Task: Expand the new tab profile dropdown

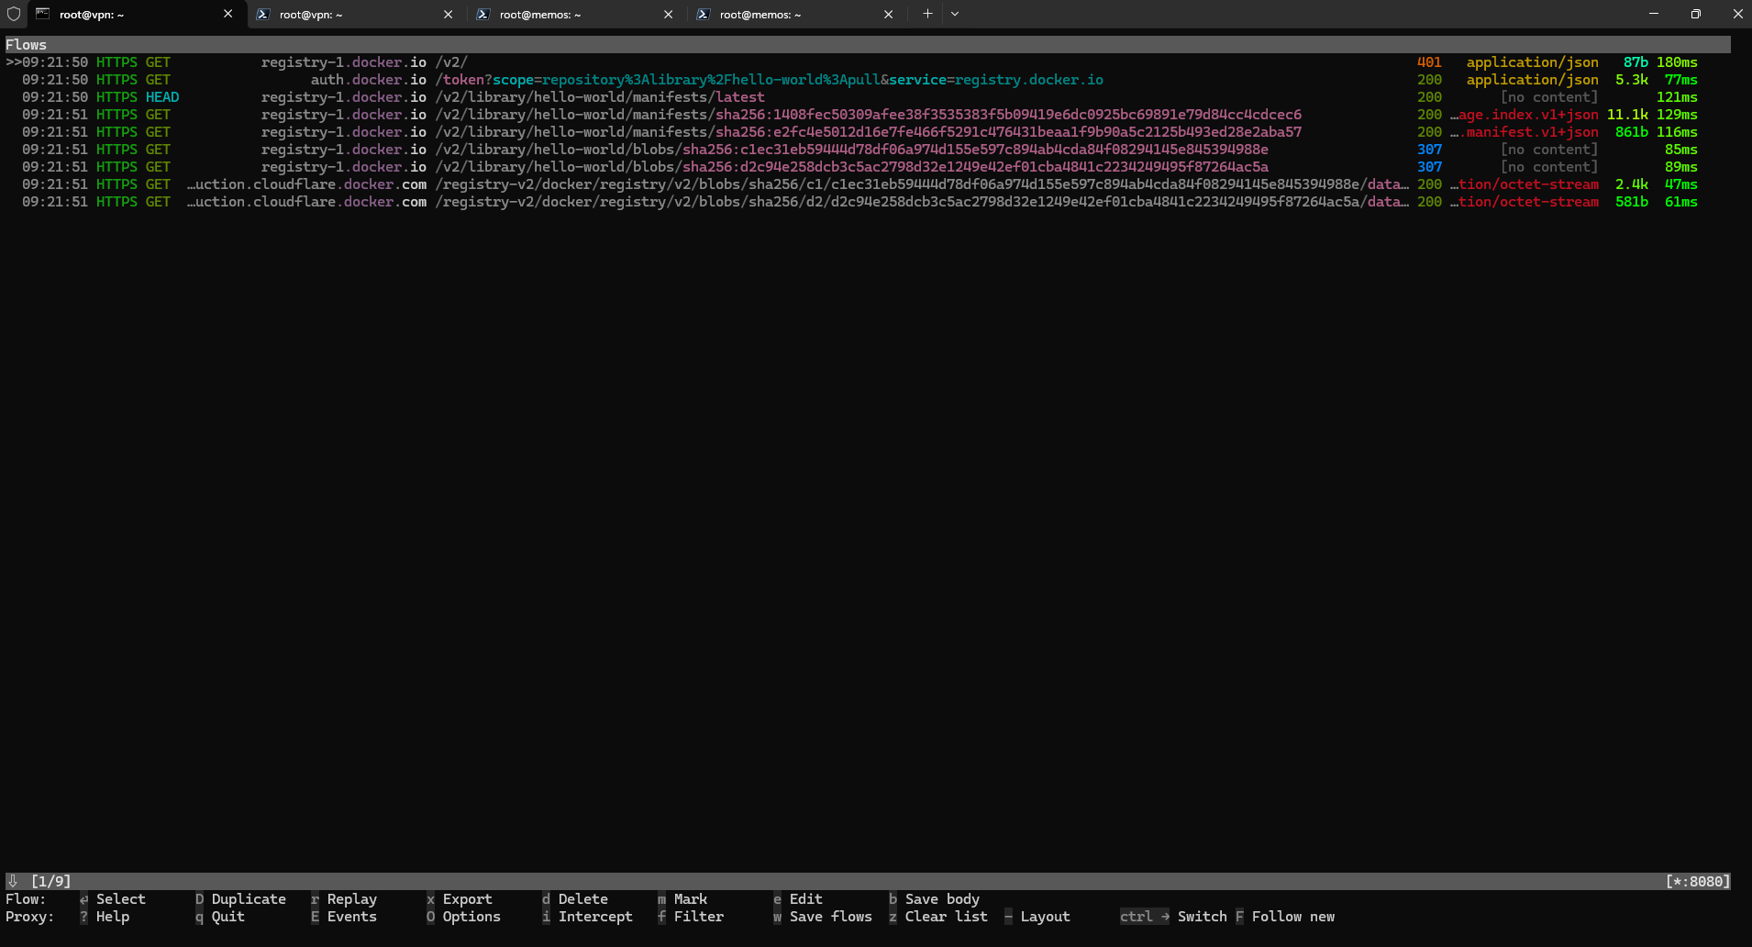Action: [x=955, y=14]
